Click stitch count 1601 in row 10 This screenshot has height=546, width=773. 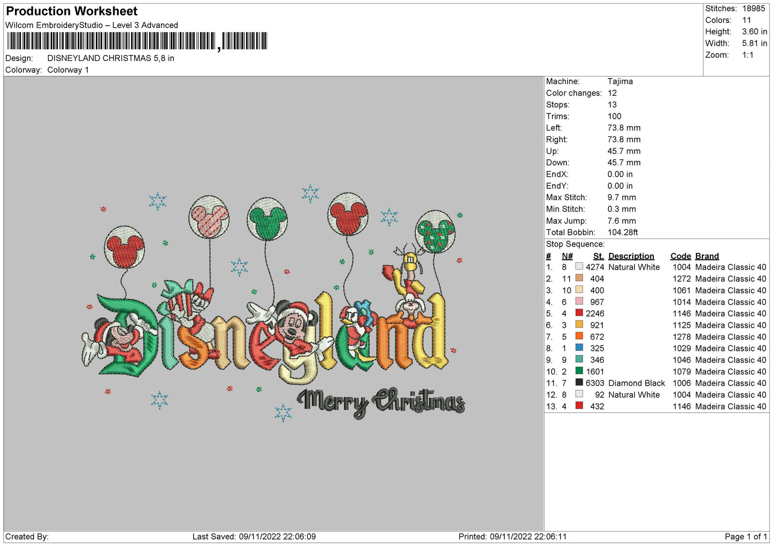(x=595, y=372)
